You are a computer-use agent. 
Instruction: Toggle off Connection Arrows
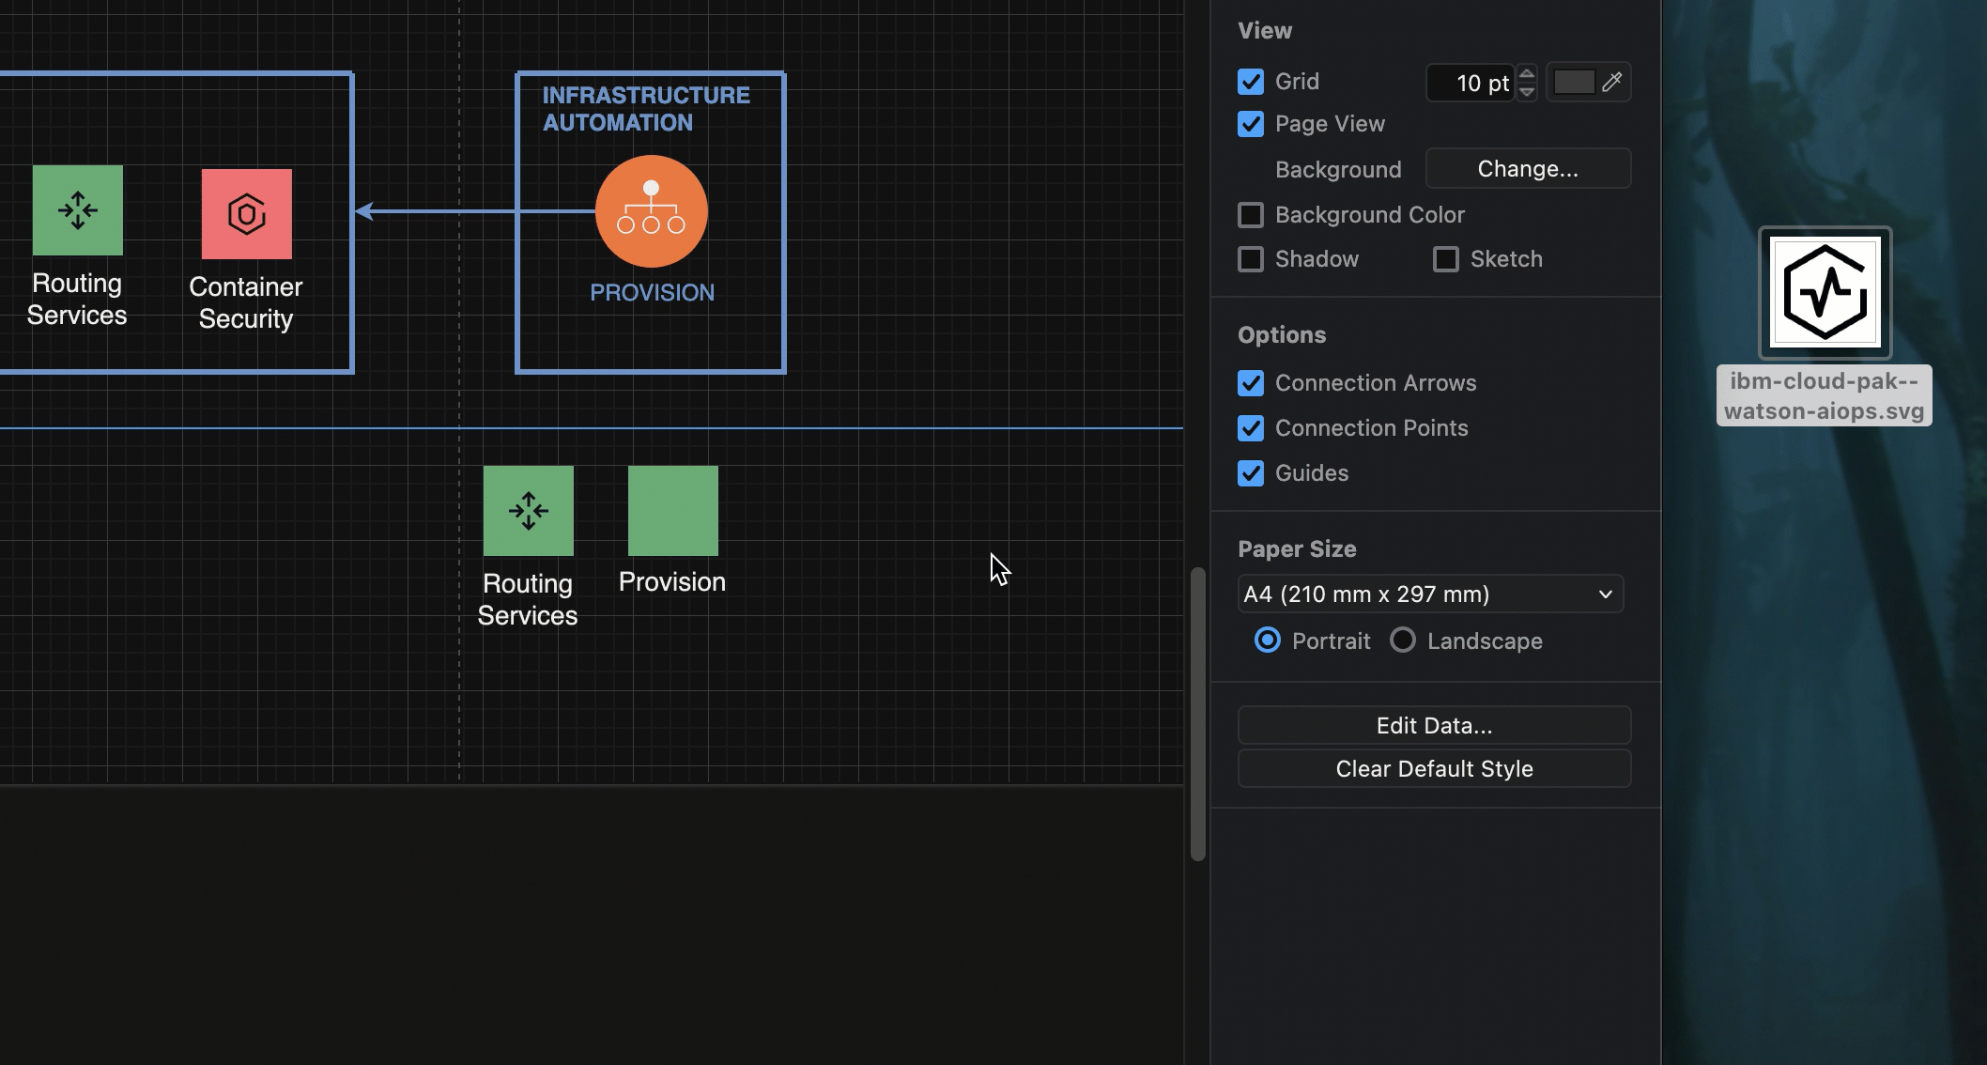pos(1250,383)
